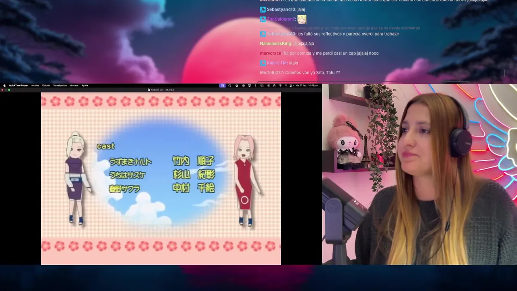
Task: Open Spotlight search magnifier icon
Action: (x=286, y=85)
